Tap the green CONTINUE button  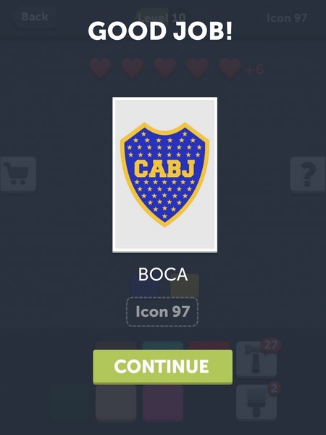click(163, 367)
